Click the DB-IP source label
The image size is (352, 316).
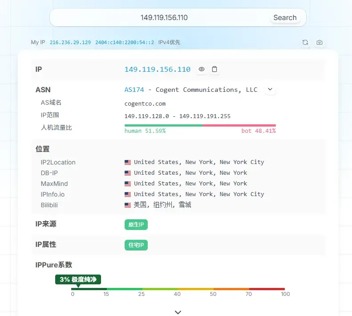[x=49, y=173]
